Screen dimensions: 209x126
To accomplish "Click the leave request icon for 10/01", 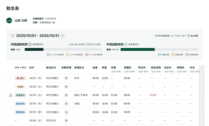I will [x=66, y=78].
